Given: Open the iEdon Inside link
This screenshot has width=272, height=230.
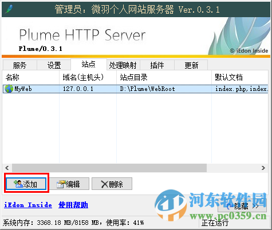Looking at the screenshot, I should point(28,205).
